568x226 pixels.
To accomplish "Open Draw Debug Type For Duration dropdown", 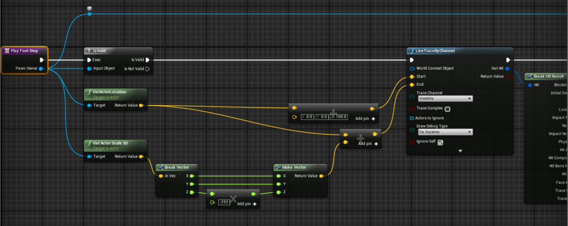I will [x=445, y=132].
